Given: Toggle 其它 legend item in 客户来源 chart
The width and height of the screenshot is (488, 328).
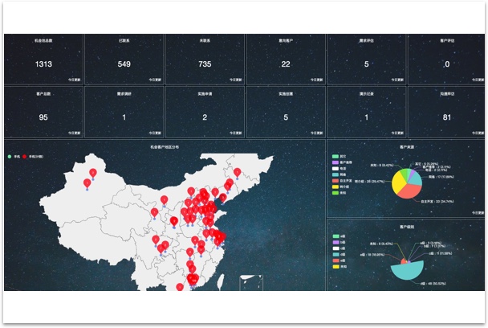Looking at the screenshot, I should 340,156.
